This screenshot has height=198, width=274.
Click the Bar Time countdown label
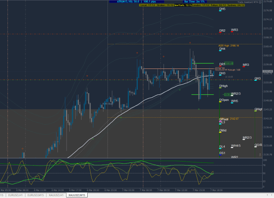[x=195, y=2]
